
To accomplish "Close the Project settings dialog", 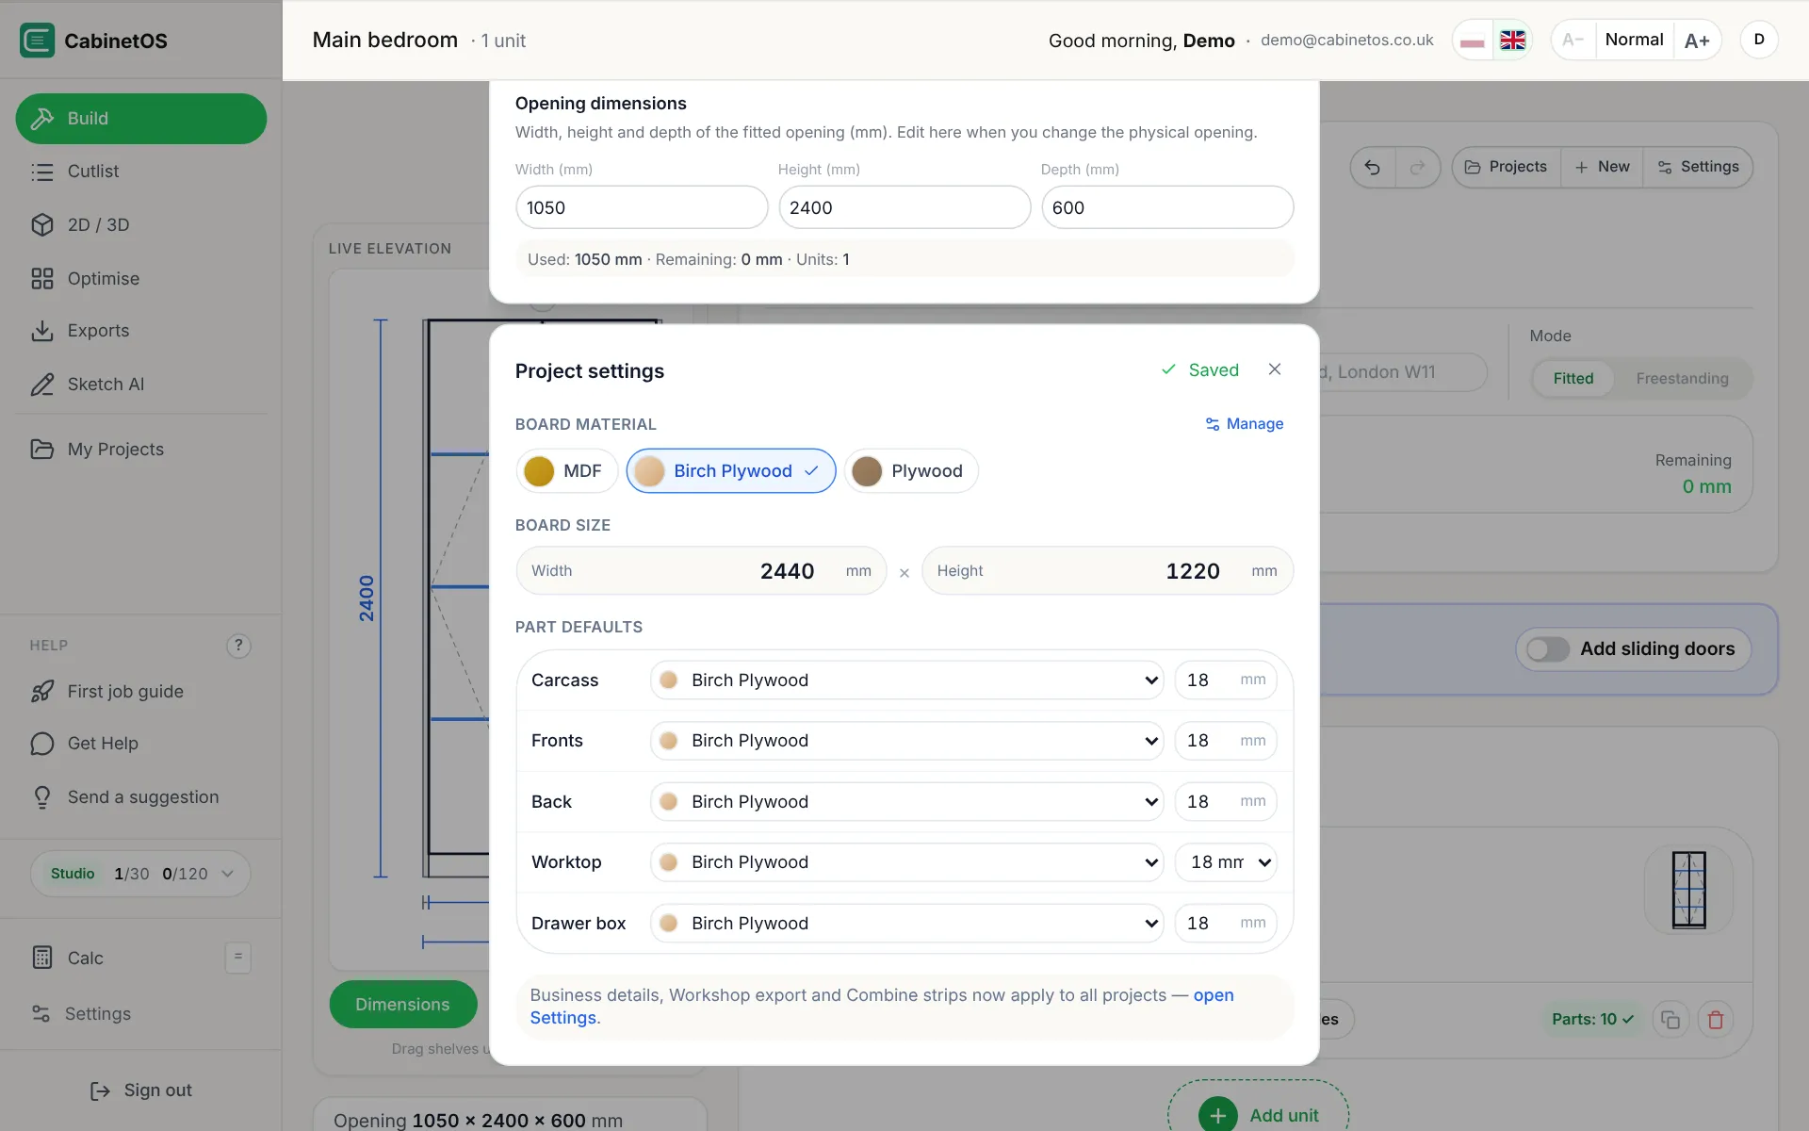I will coord(1274,369).
